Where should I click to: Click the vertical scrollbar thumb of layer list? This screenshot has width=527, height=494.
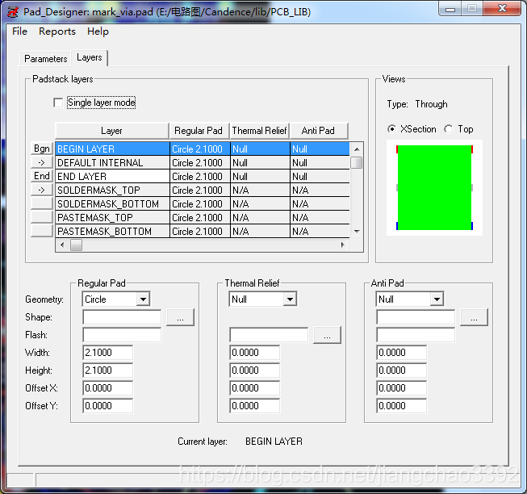pos(356,163)
